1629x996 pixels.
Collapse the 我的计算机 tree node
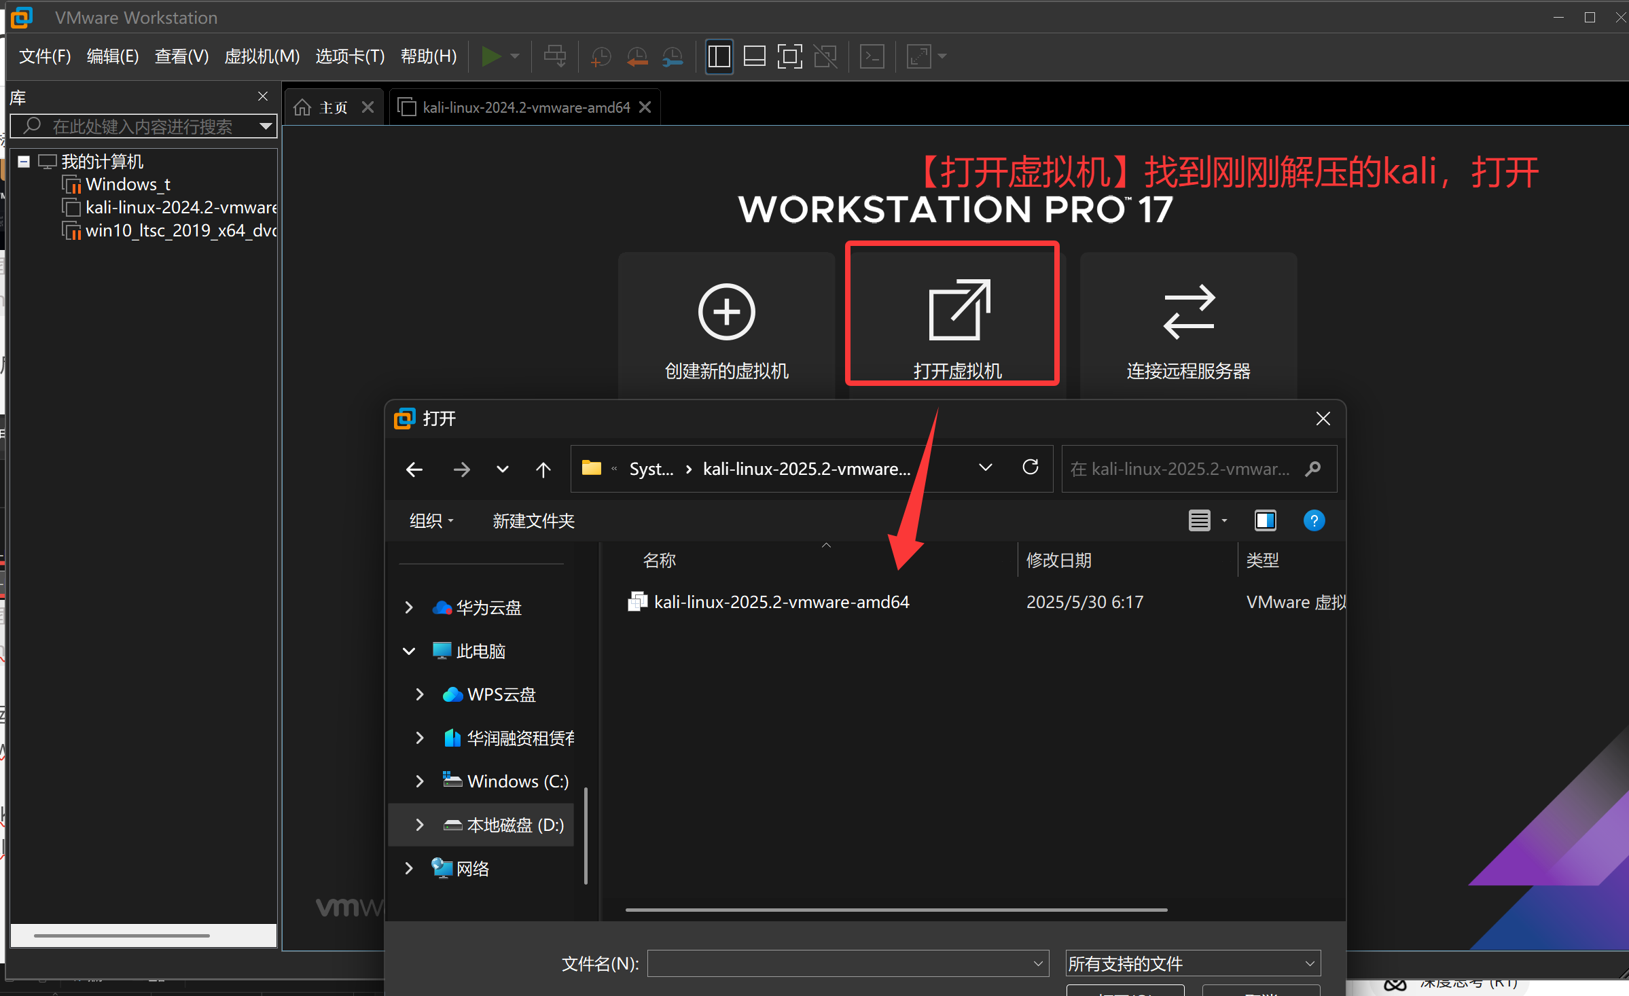(24, 162)
